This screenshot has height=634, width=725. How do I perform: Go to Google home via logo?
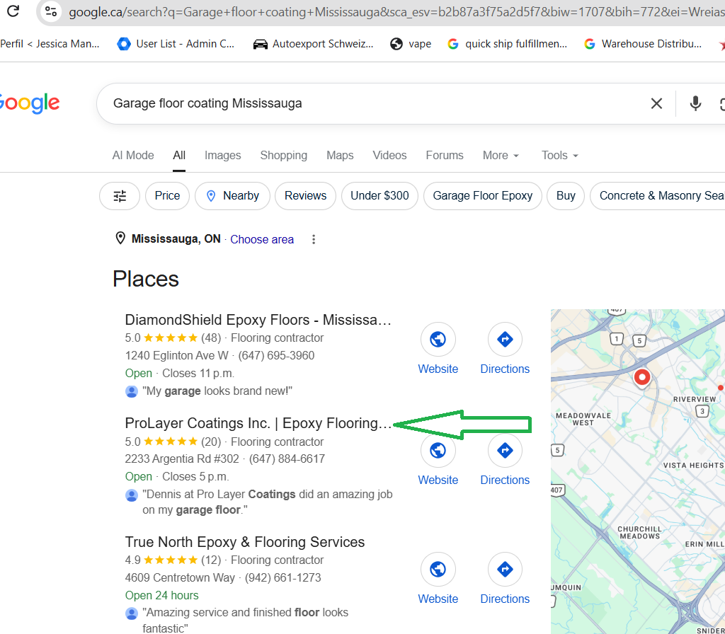point(29,103)
